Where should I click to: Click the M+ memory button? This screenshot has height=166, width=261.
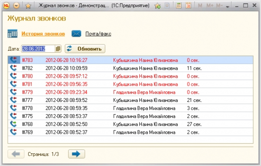tap(210, 6)
